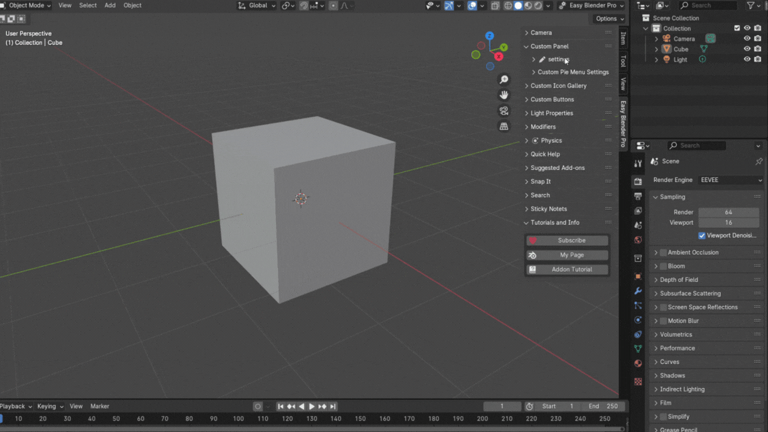Switch to orthographic view via grid icon
This screenshot has height=432, width=768.
(x=504, y=126)
